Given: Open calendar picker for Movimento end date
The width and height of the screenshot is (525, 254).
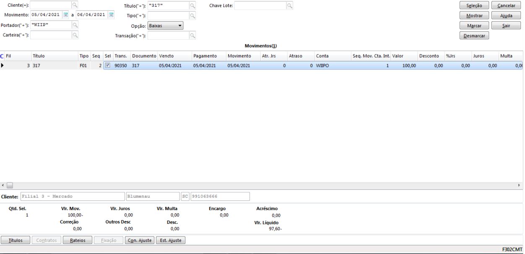Looking at the screenshot, I should click(x=111, y=15).
